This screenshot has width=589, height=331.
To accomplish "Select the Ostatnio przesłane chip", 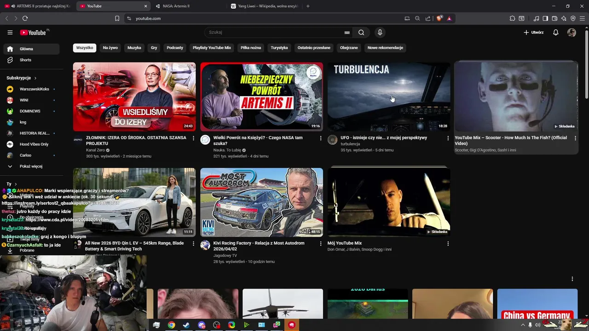I will 314,48.
